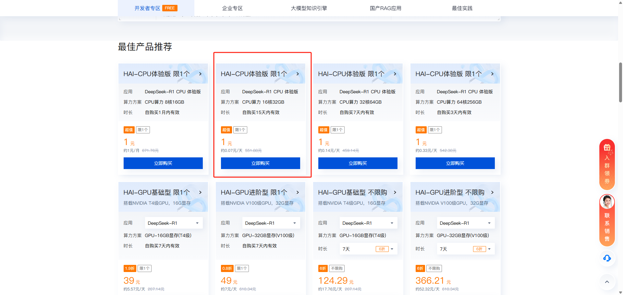
Task: Open arrow on HAI-GPU基础型 不限购 card
Action: 395,192
